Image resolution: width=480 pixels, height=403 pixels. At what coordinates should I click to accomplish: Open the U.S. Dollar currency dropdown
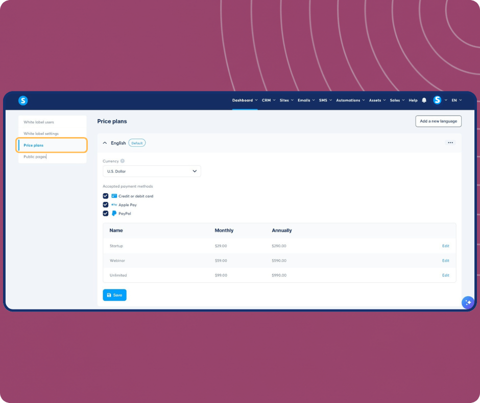[152, 171]
